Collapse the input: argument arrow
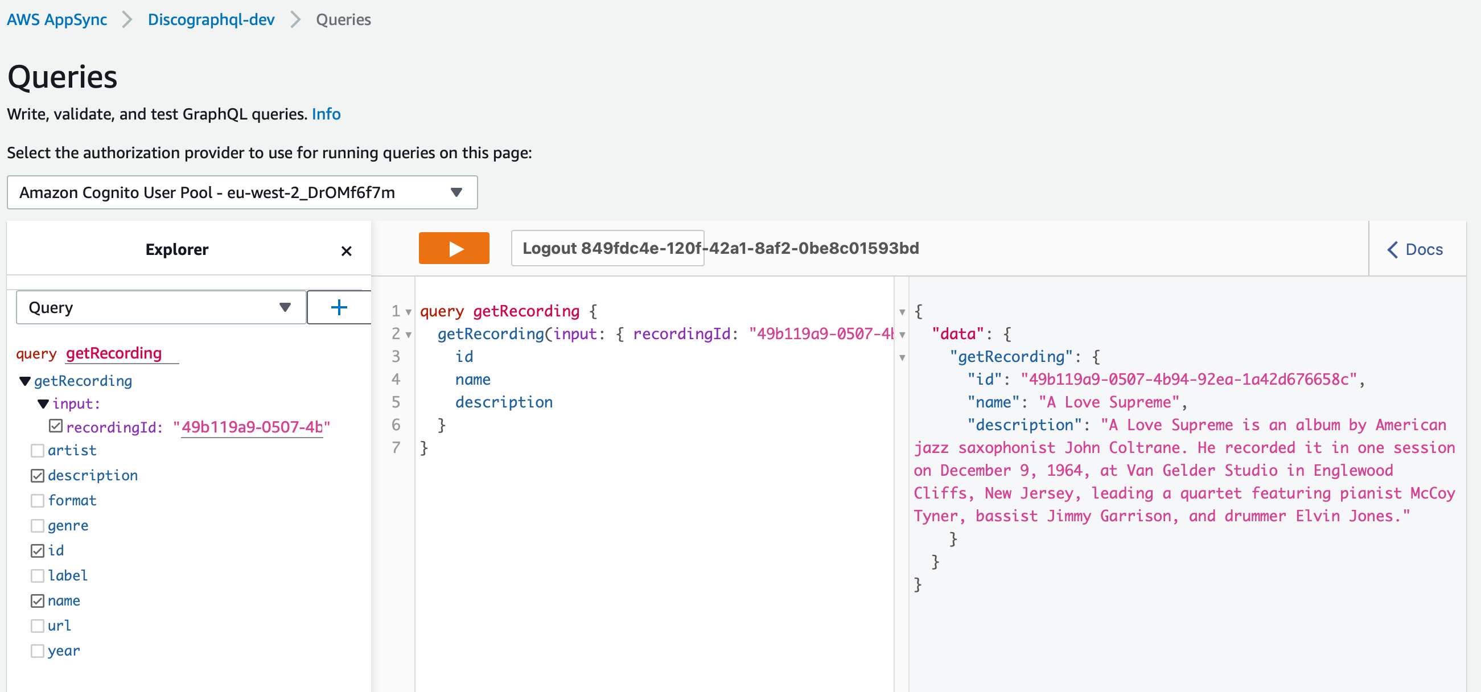1481x692 pixels. click(43, 404)
